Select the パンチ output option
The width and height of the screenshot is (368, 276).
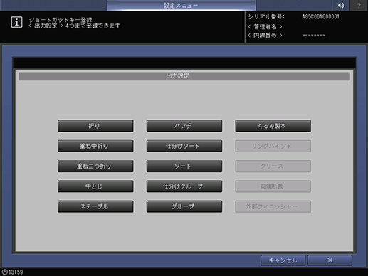[184, 126]
